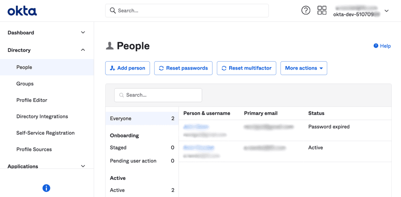Expand the Dashboard sidebar section
Viewport: 401px width, 197px height.
83,33
